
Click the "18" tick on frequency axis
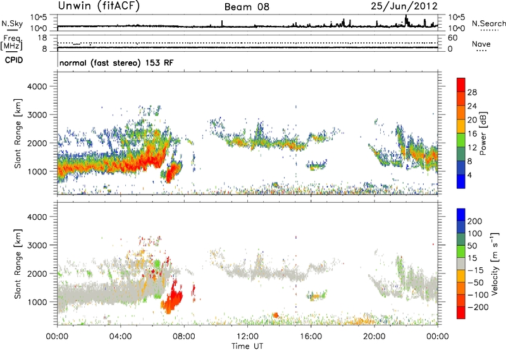42,38
